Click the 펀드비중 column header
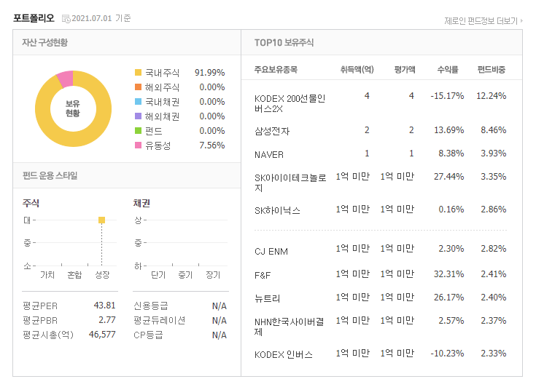The image size is (536, 387). click(x=492, y=70)
